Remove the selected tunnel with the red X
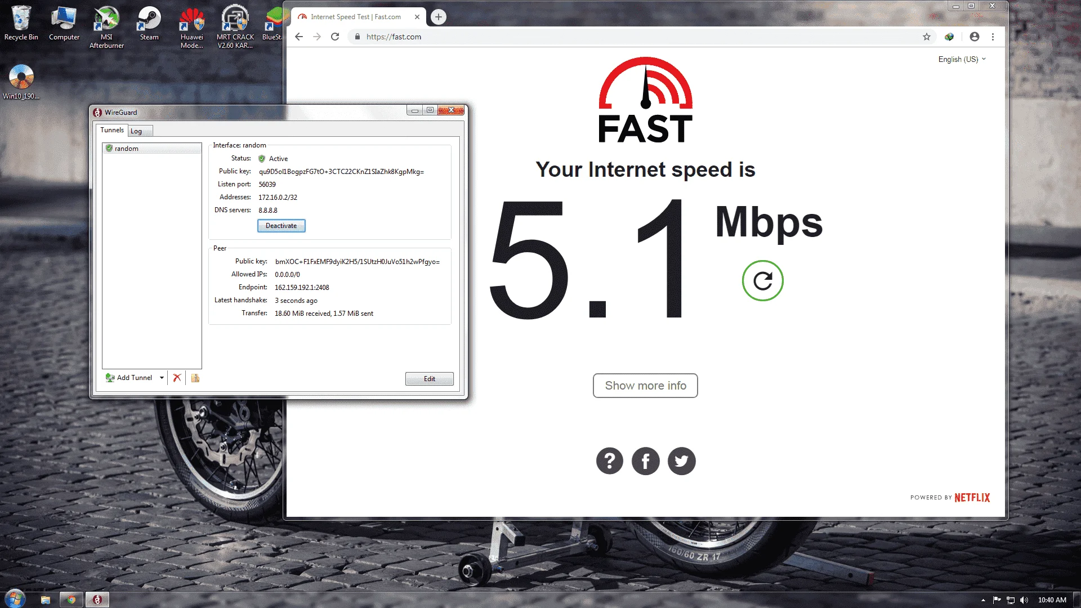This screenshot has height=608, width=1081. point(177,378)
